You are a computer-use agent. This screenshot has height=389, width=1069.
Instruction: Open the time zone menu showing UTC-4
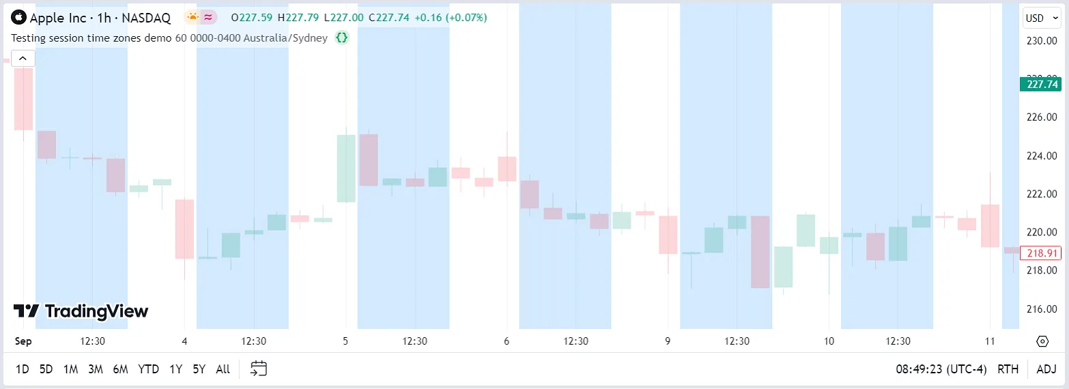point(941,369)
